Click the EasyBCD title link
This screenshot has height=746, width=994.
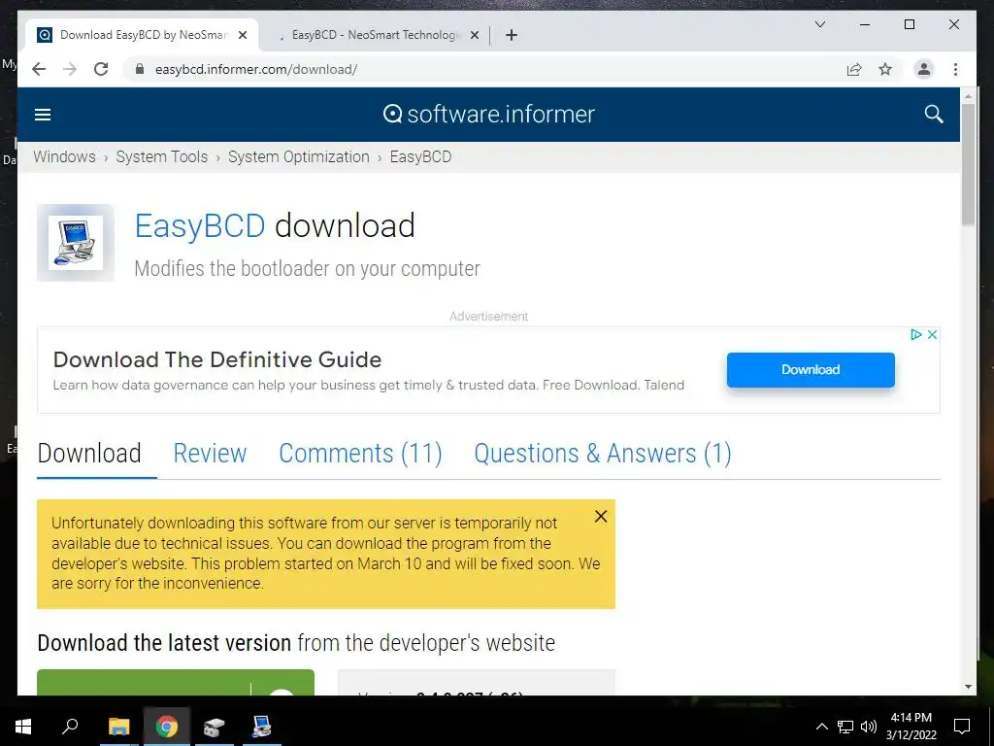200,225
